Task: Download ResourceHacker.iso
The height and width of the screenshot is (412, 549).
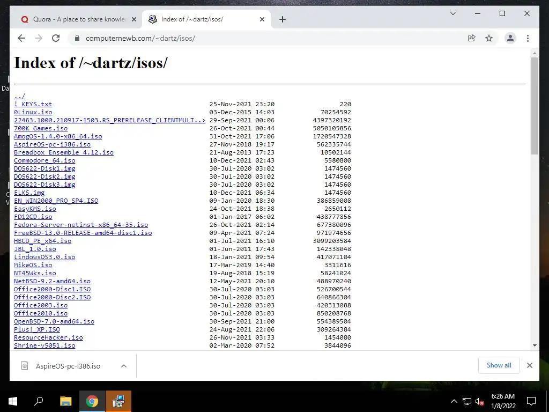Action: coord(48,338)
